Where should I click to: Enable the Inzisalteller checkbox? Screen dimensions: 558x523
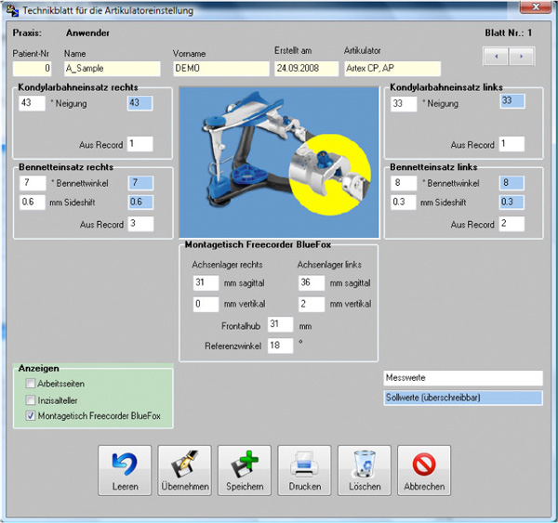pos(31,400)
